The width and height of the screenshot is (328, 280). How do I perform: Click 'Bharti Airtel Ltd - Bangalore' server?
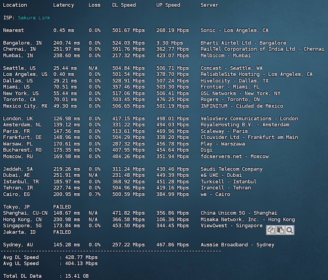coord(243,43)
